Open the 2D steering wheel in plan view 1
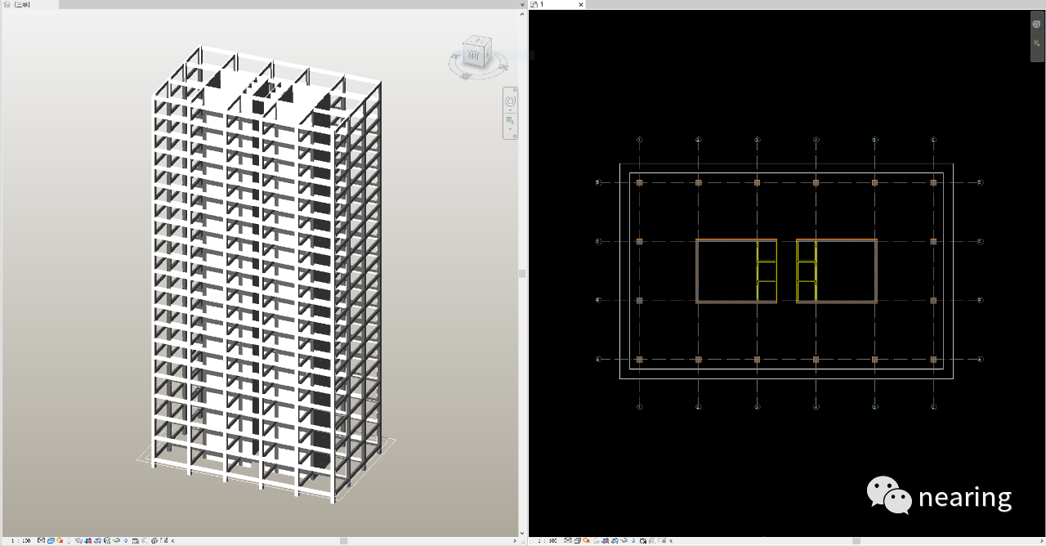 coord(1036,25)
